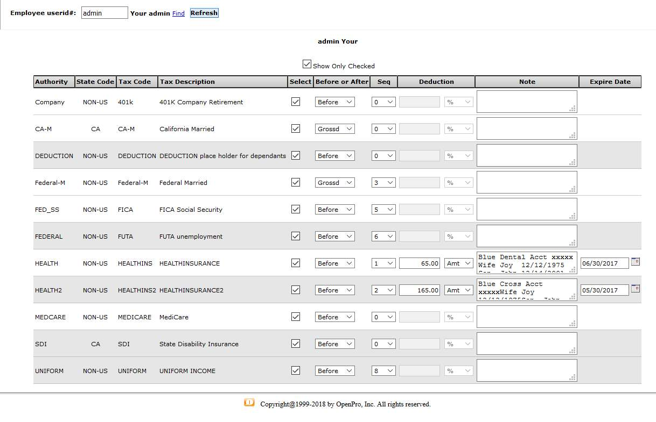Image resolution: width=656 pixels, height=422 pixels.
Task: Open calendar picker for HEALTHINS2 expire date
Action: pos(636,289)
